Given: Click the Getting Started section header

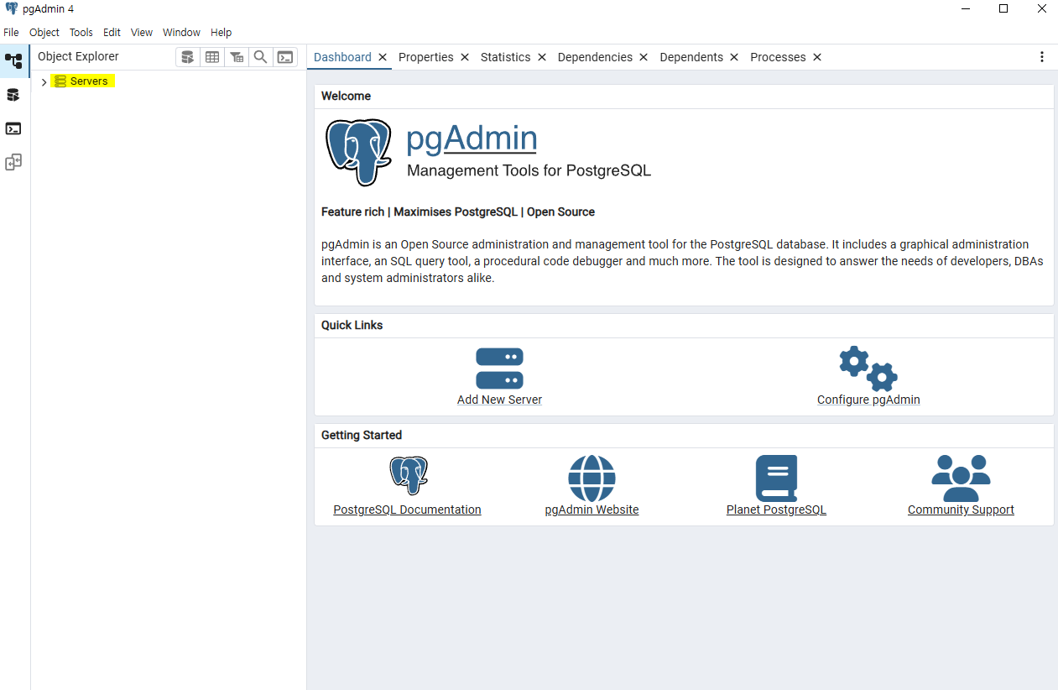Looking at the screenshot, I should [362, 435].
